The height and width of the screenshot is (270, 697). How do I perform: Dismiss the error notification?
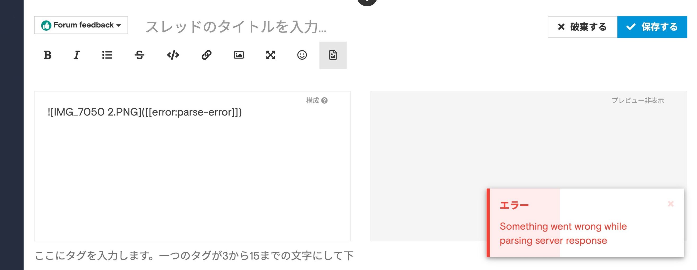(x=671, y=204)
